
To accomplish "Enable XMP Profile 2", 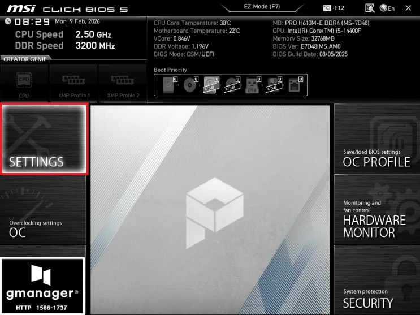I will [123, 83].
